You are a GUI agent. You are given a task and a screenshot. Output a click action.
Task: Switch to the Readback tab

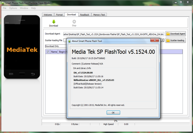point(85,15)
